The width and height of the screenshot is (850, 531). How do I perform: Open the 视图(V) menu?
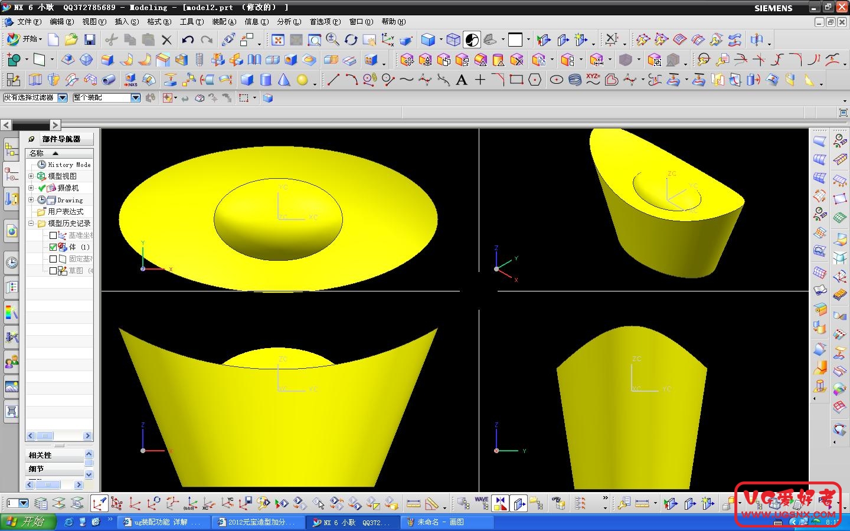point(94,22)
